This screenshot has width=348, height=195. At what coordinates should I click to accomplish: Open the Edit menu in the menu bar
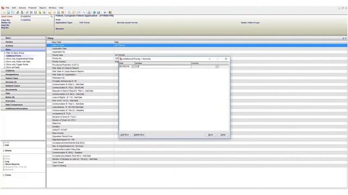click(x=14, y=8)
